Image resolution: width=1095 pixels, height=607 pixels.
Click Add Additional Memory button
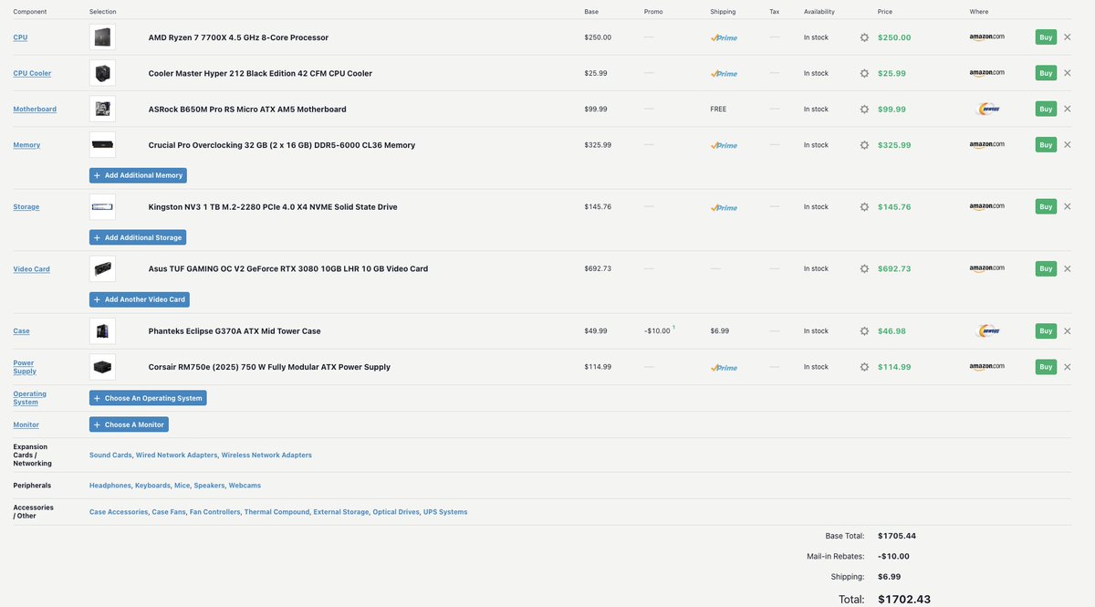point(138,175)
